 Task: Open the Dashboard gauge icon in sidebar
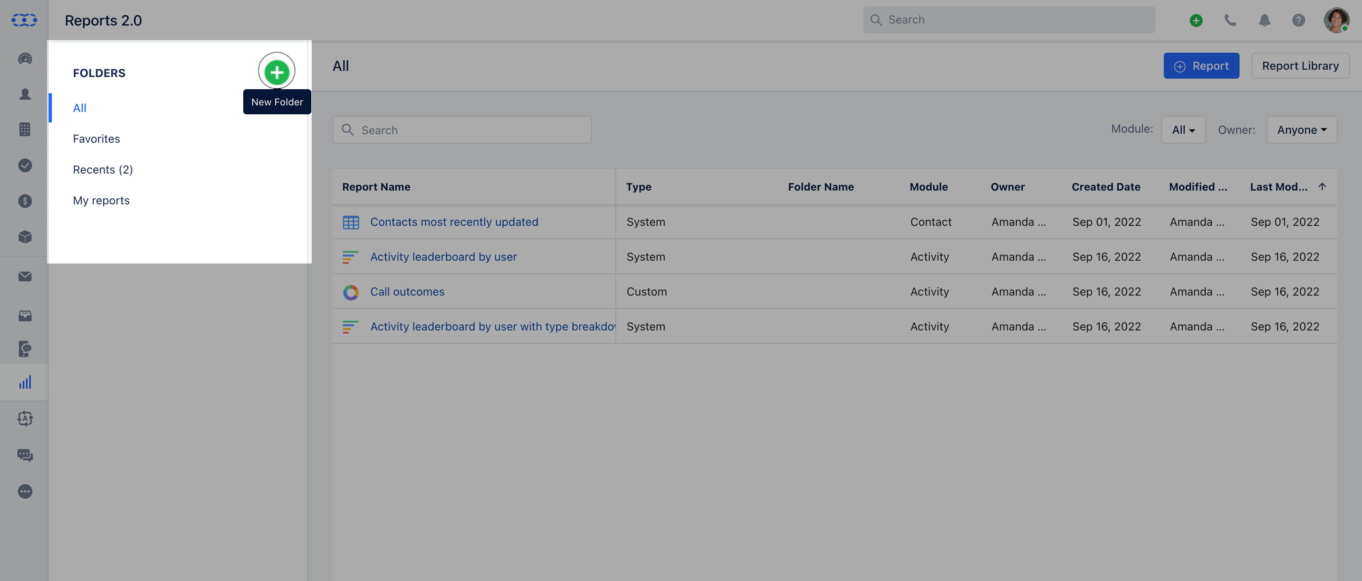pos(25,59)
